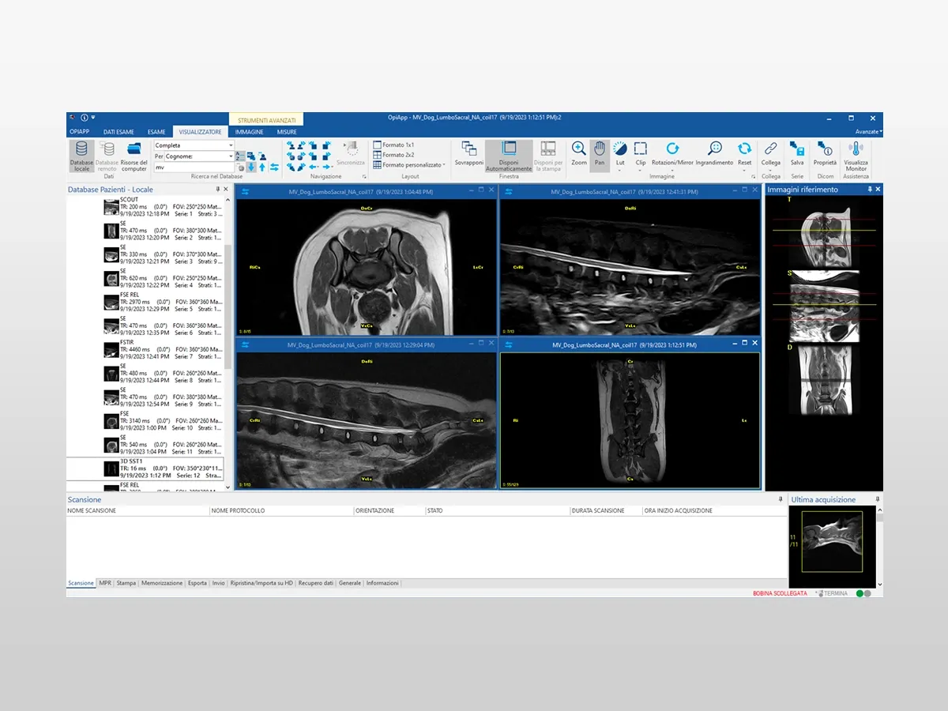Open the MPR bottom tab
Screen dimensions: 948x711
pos(105,583)
